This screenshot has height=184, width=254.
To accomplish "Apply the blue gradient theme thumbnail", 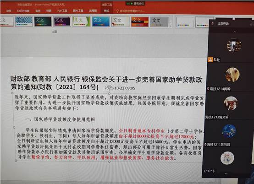I will click(100, 21).
